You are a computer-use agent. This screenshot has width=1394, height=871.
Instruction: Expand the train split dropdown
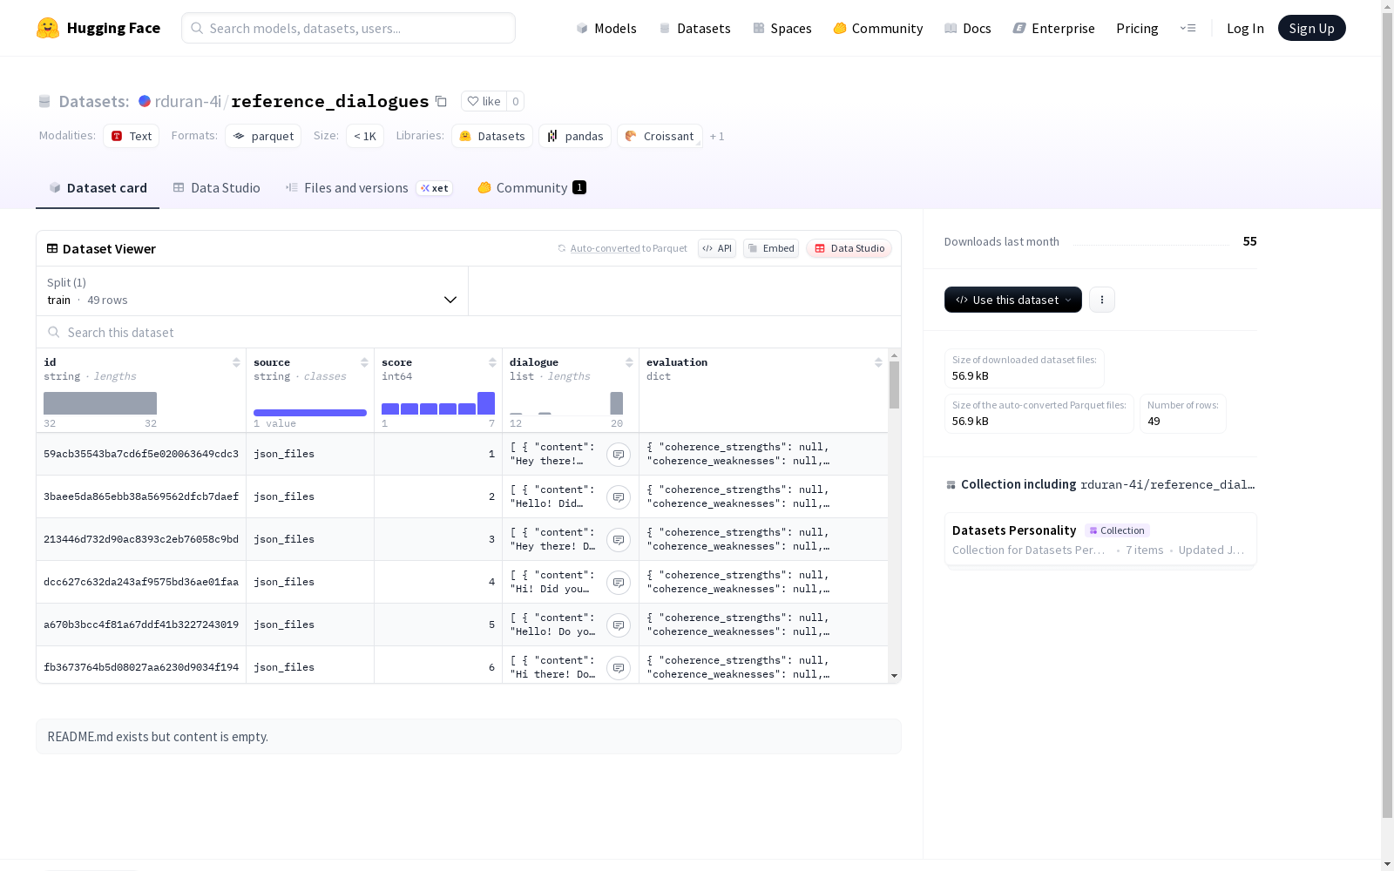253,291
